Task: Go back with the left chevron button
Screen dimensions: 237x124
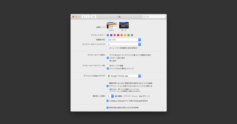Action: [84, 17]
